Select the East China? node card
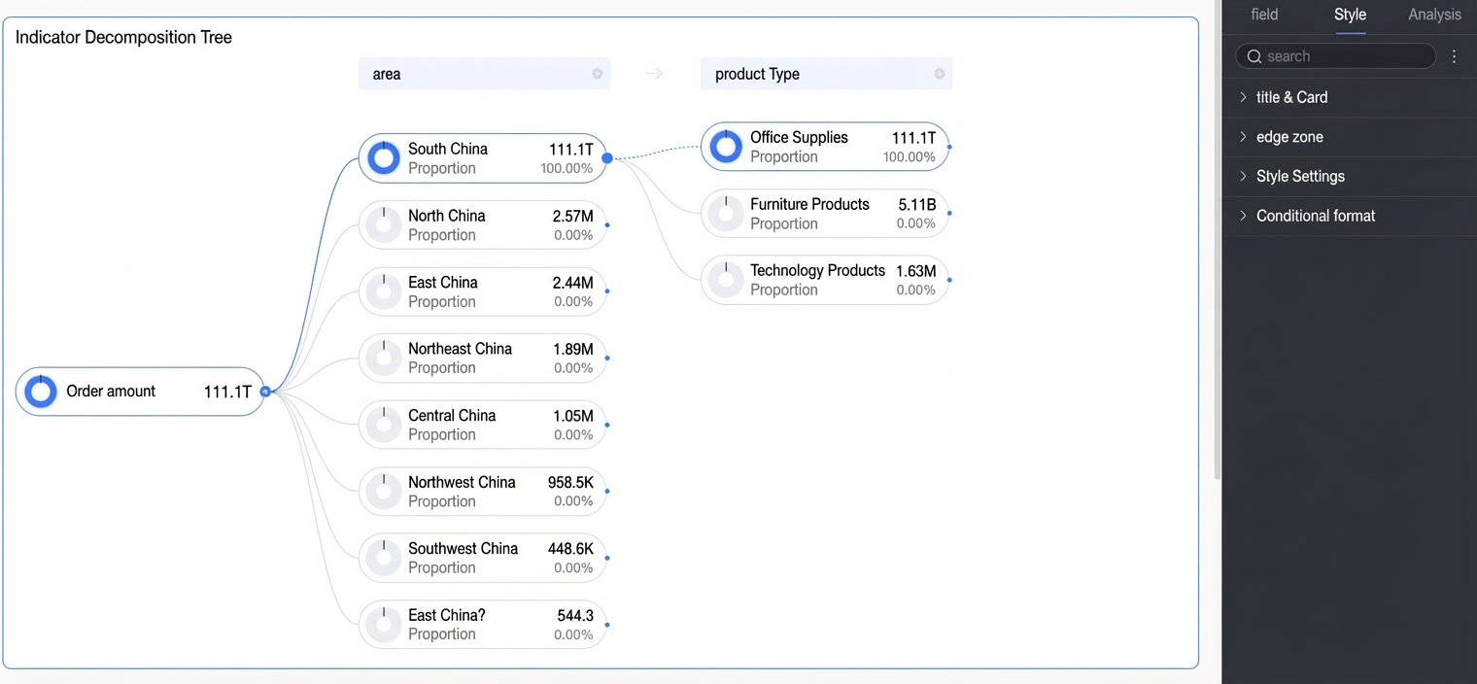 (x=483, y=625)
